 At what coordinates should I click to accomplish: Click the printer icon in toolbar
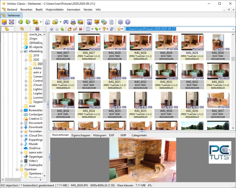[x=73, y=22]
